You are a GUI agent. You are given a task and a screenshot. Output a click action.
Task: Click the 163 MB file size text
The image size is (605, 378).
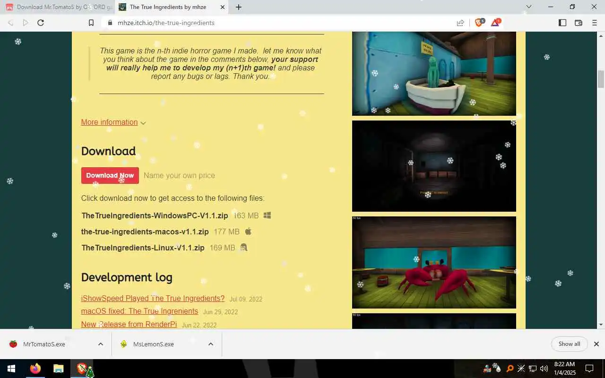[246, 215]
